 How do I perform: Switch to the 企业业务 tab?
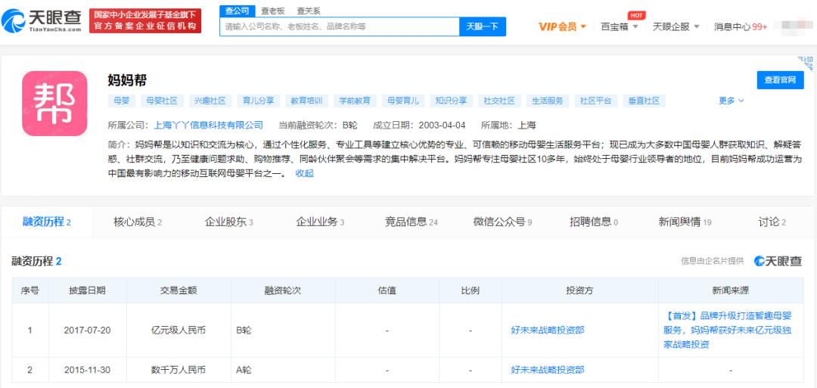coord(320,222)
